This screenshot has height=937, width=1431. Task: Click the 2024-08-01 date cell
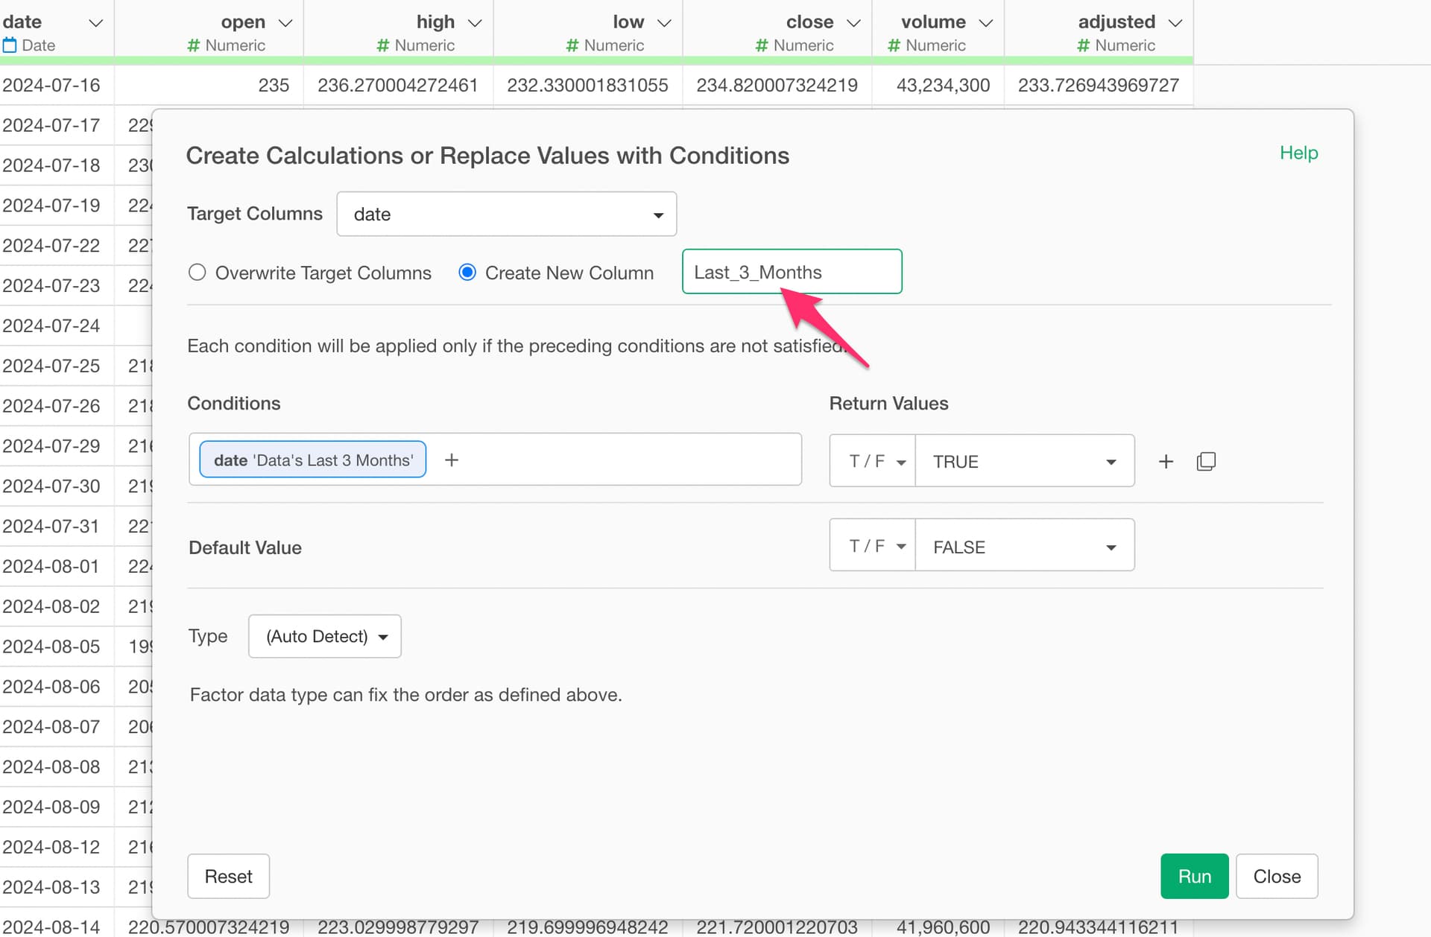click(x=57, y=566)
